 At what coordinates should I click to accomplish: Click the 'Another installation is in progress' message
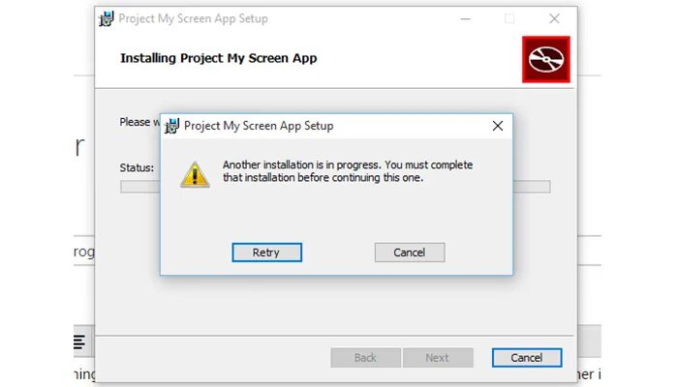point(348,171)
